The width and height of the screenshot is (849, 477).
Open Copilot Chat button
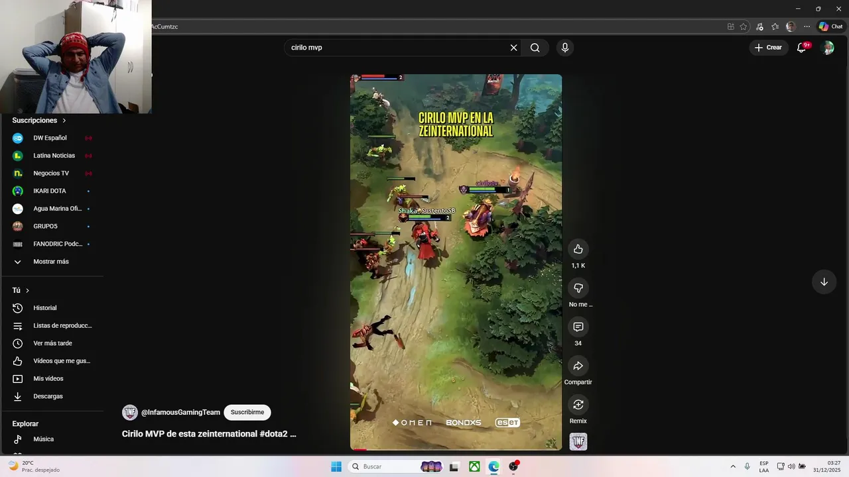tap(830, 26)
